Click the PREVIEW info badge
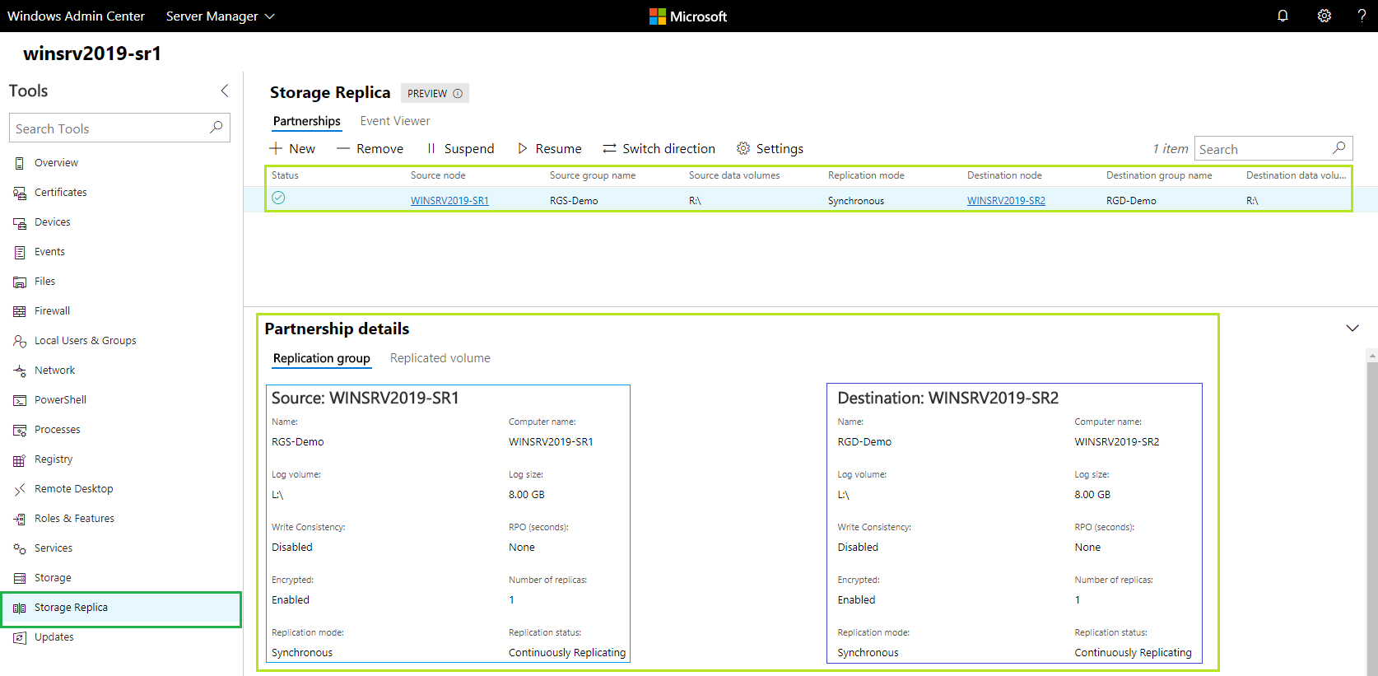Viewport: 1378px width, 676px height. click(x=435, y=93)
